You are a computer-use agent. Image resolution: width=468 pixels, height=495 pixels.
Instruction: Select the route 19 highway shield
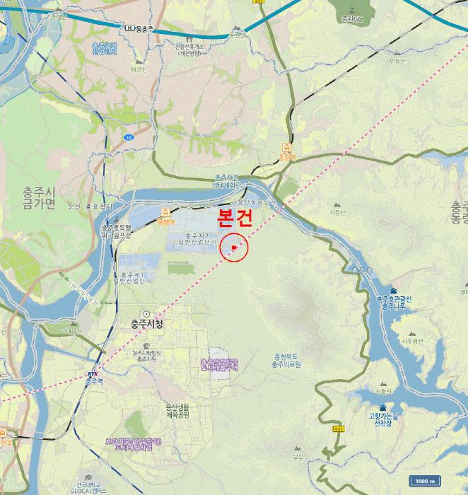(x=129, y=138)
